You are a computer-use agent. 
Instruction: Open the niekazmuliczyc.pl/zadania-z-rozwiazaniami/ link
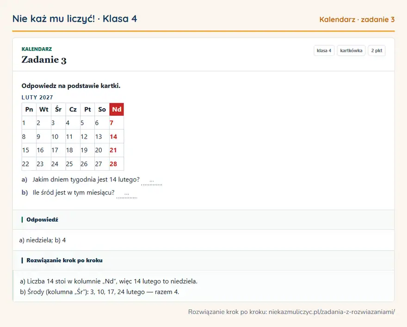[x=332, y=312]
